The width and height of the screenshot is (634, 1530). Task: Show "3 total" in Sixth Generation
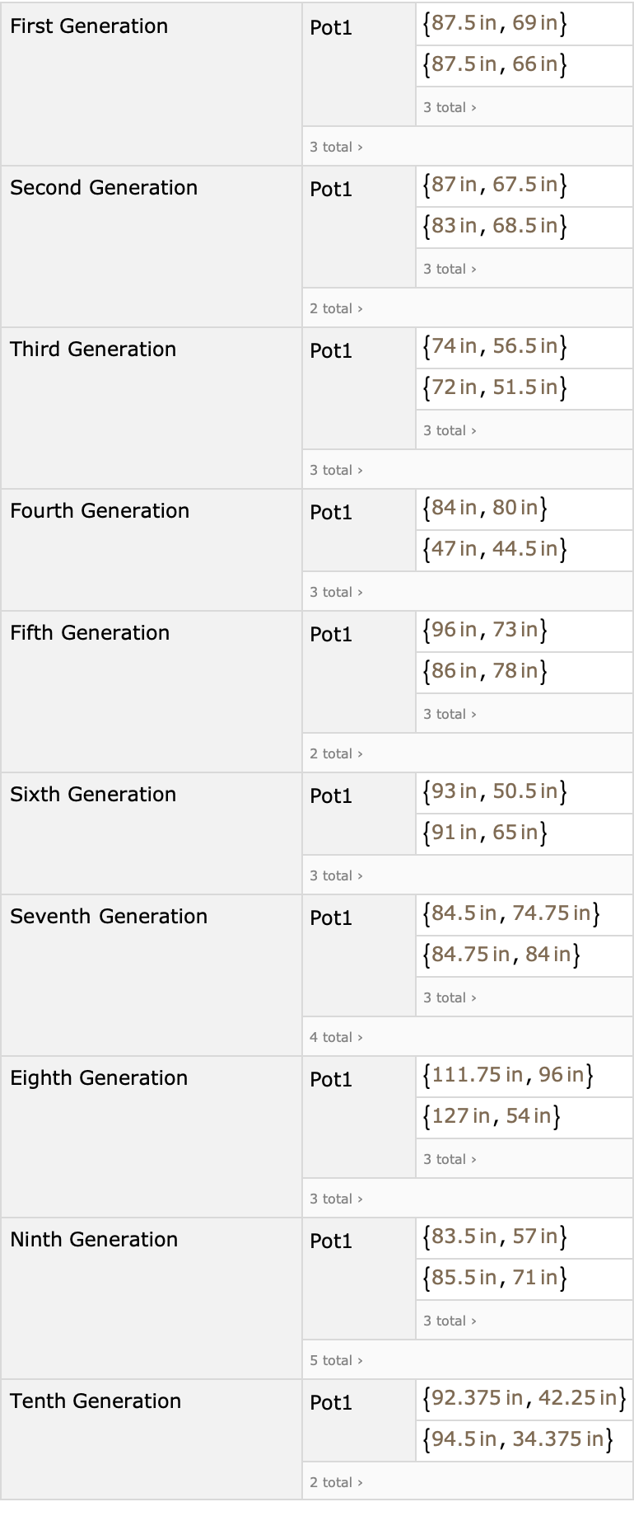point(336,875)
